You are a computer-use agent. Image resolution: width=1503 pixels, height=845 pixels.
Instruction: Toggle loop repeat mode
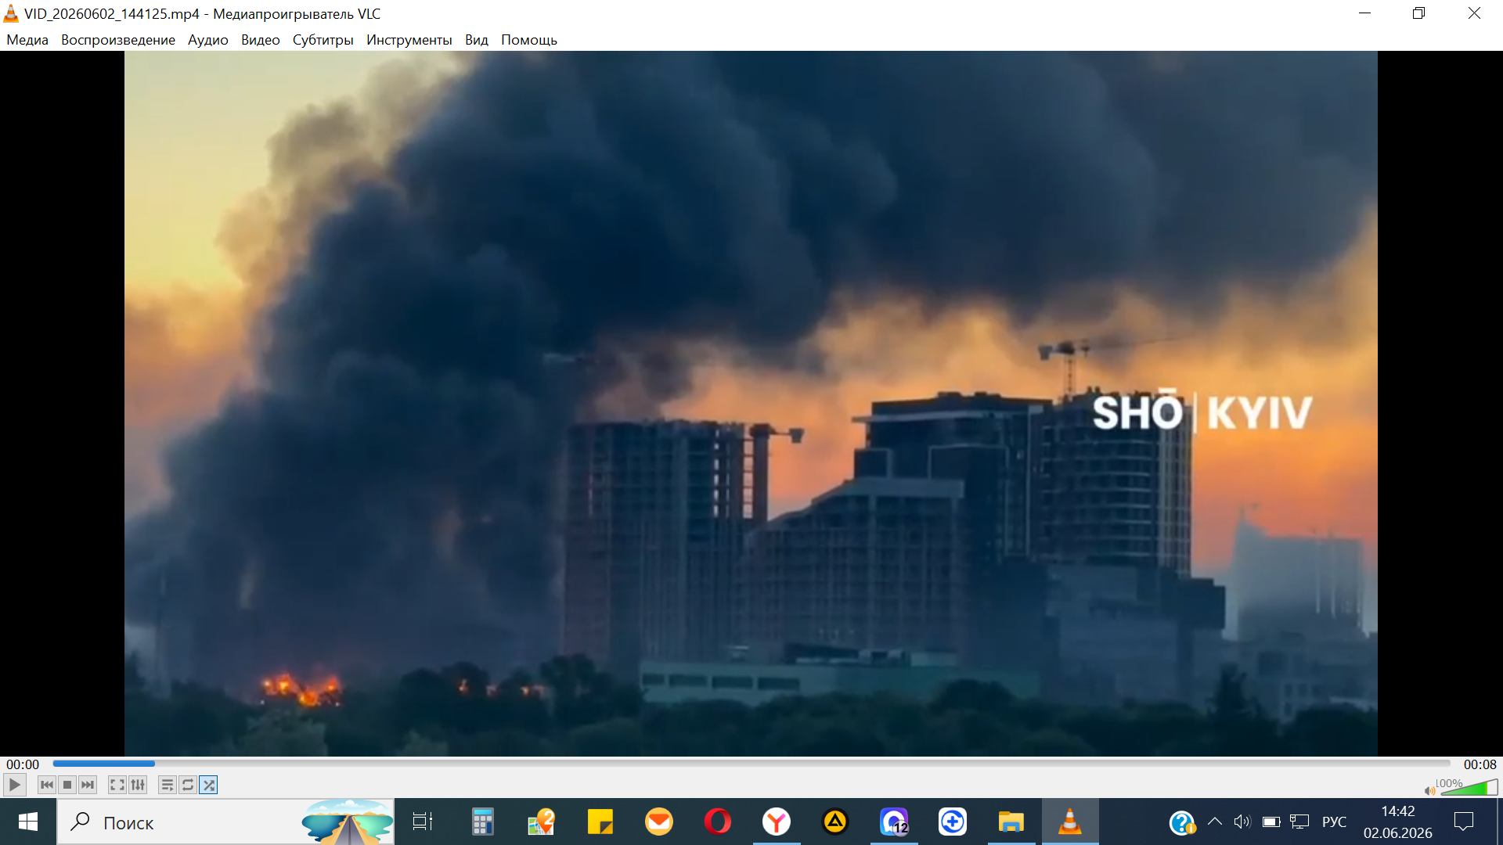click(x=188, y=785)
